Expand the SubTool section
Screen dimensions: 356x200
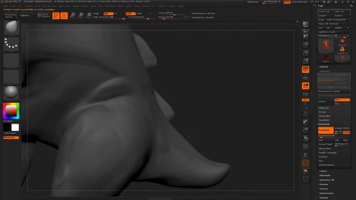324,67
